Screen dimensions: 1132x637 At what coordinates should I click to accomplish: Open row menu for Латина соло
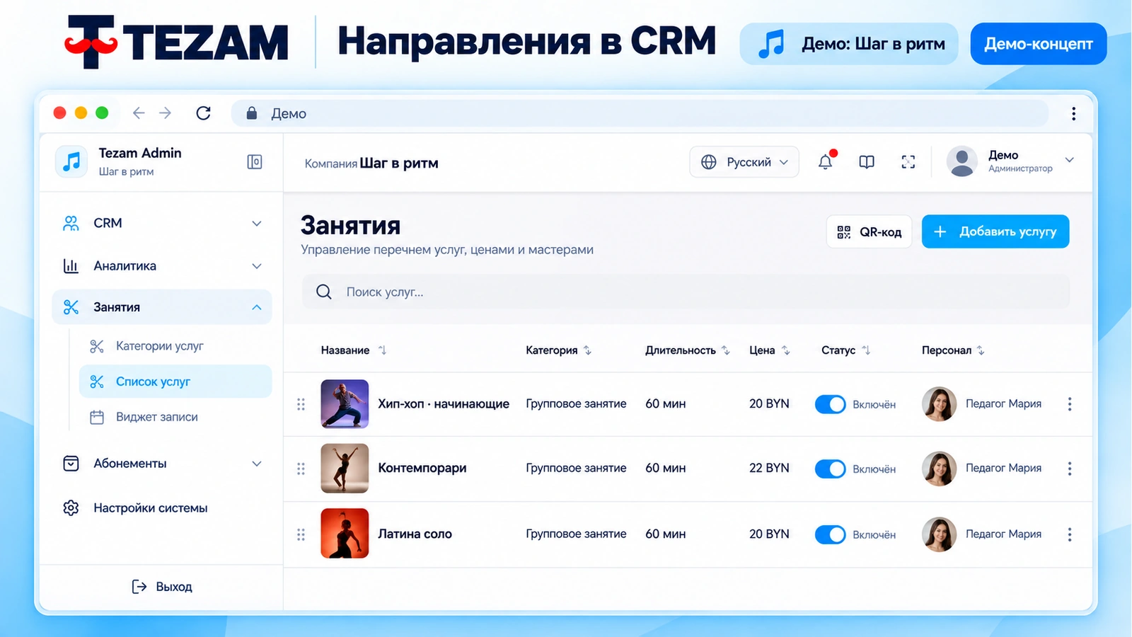click(x=1070, y=534)
